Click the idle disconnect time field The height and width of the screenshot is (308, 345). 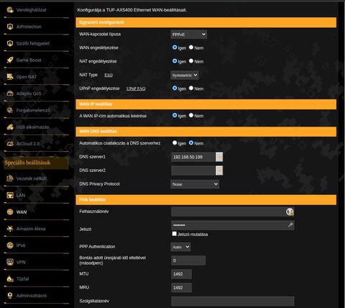pos(188,261)
